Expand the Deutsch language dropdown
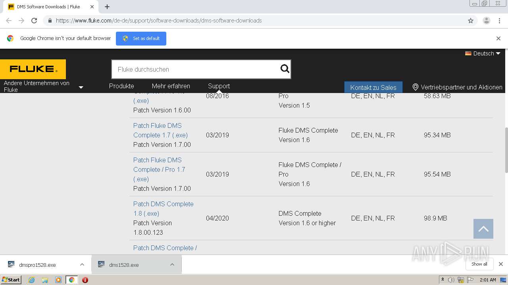 click(x=483, y=53)
